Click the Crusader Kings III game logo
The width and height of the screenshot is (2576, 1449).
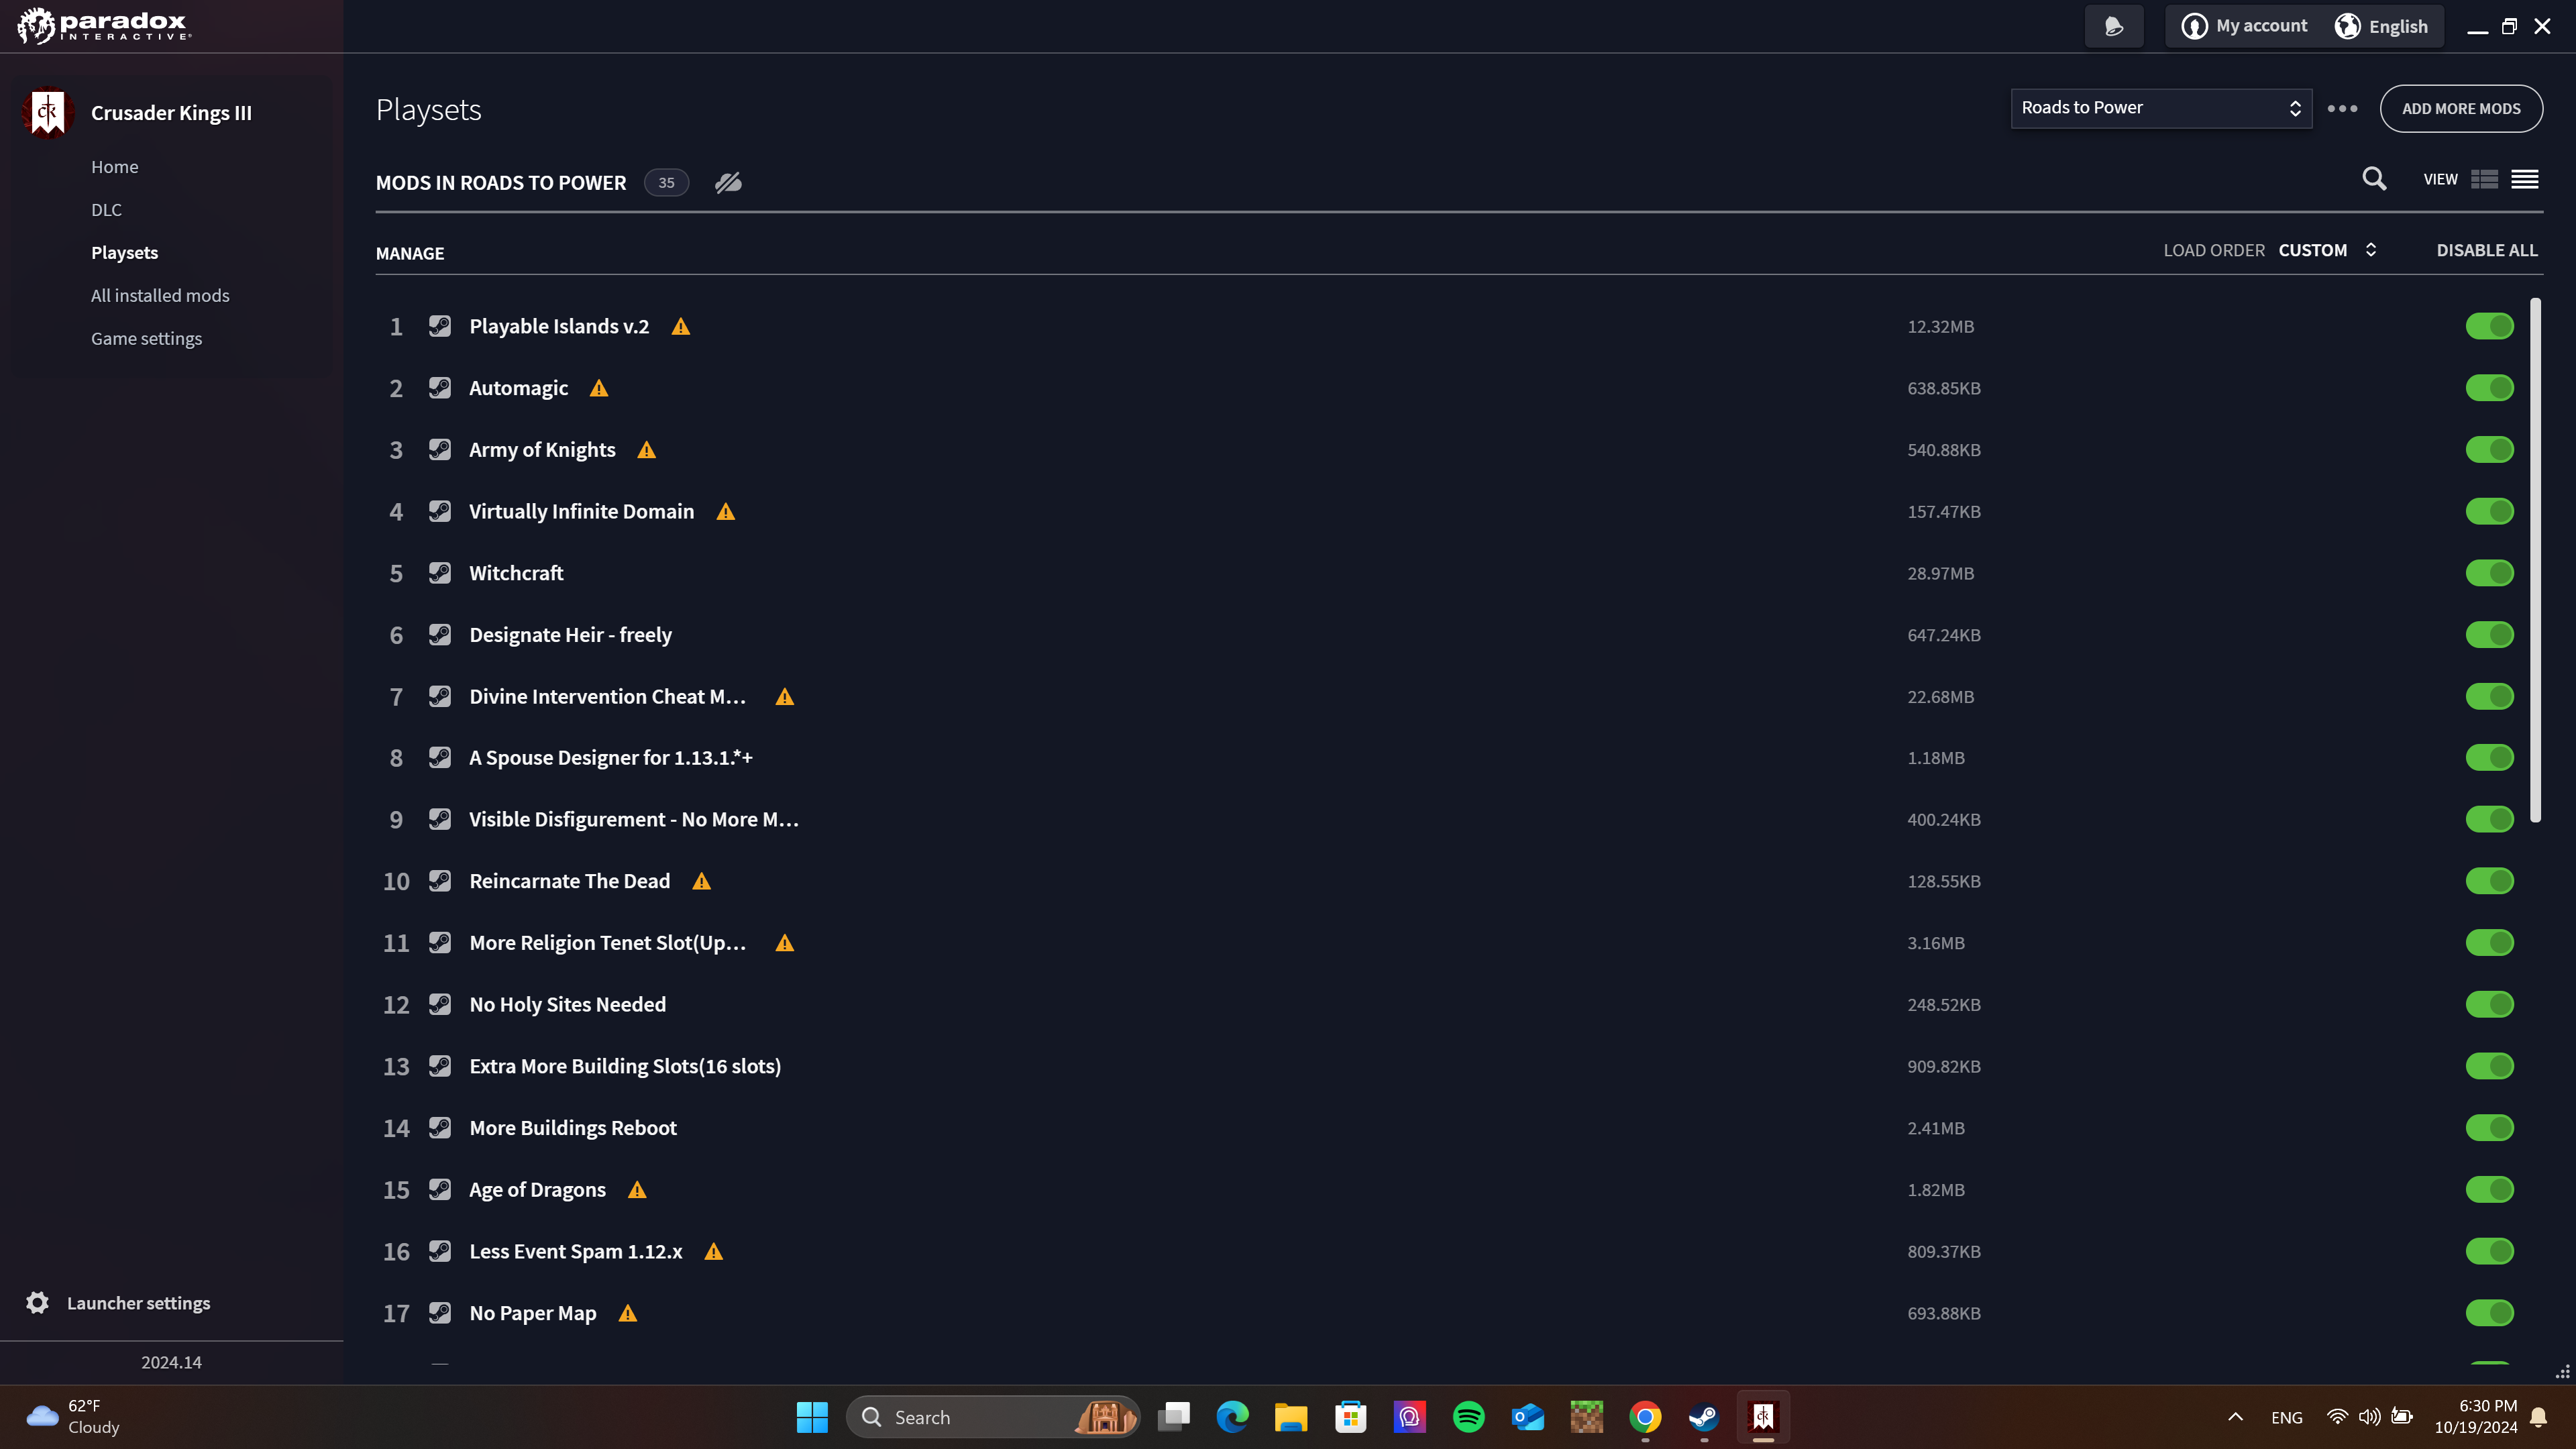(x=47, y=113)
